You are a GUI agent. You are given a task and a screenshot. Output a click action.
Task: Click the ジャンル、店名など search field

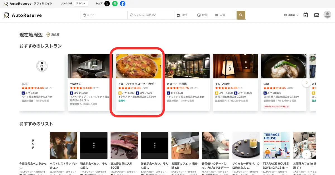[x=151, y=15]
